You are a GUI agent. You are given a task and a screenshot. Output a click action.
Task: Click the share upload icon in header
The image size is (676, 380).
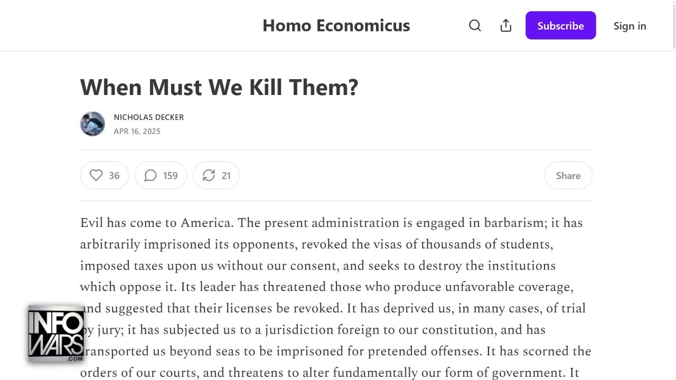(506, 25)
